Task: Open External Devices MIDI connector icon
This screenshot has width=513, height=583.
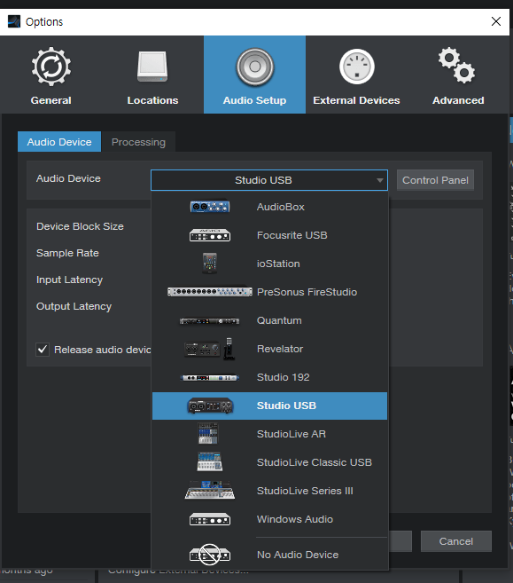Action: click(x=357, y=67)
